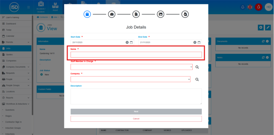Clear the Start Date value
274x135 pixels.
pos(127,43)
